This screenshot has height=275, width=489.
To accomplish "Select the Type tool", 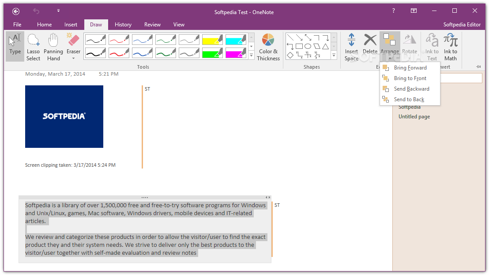I will pos(15,46).
